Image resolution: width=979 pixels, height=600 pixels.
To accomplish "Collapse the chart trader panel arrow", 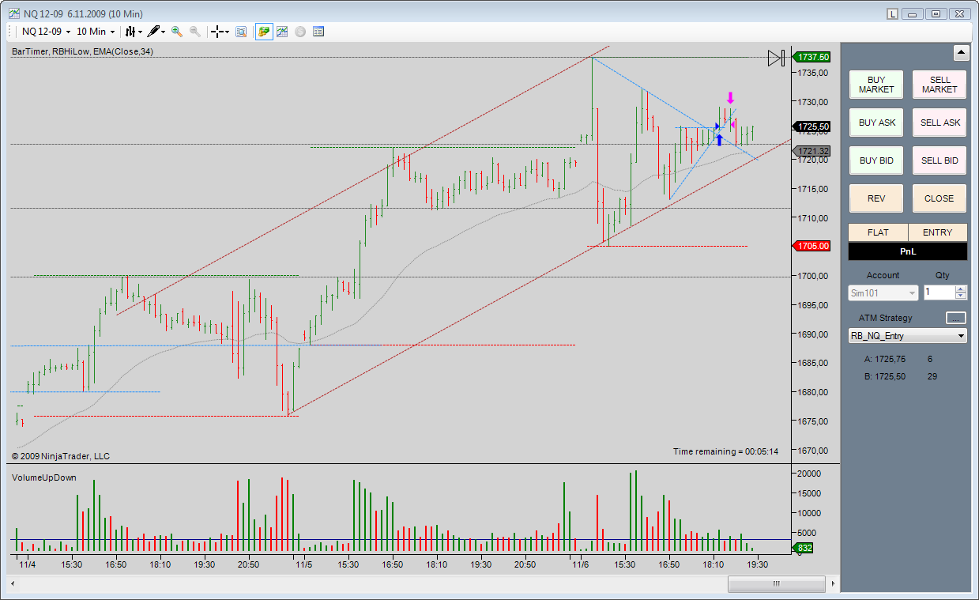I will [962, 53].
